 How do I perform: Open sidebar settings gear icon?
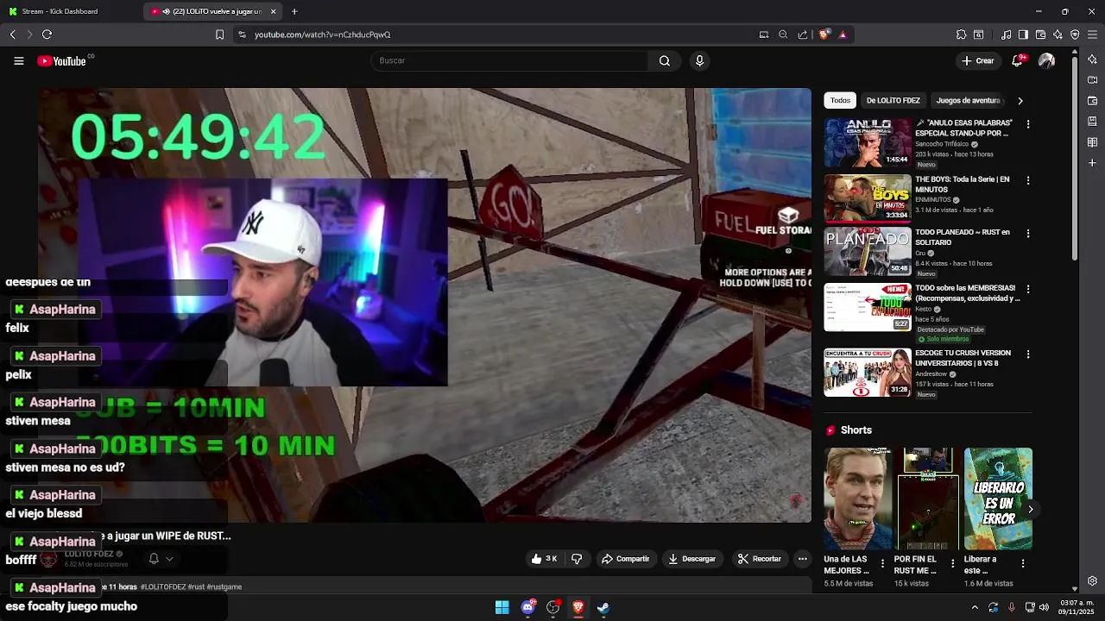coord(1092,581)
